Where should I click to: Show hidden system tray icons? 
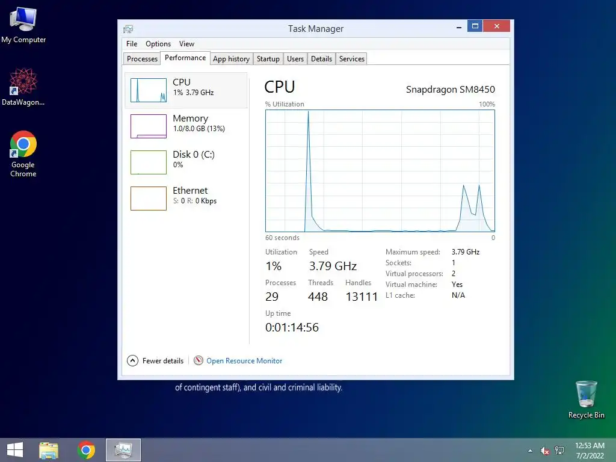coord(530,451)
